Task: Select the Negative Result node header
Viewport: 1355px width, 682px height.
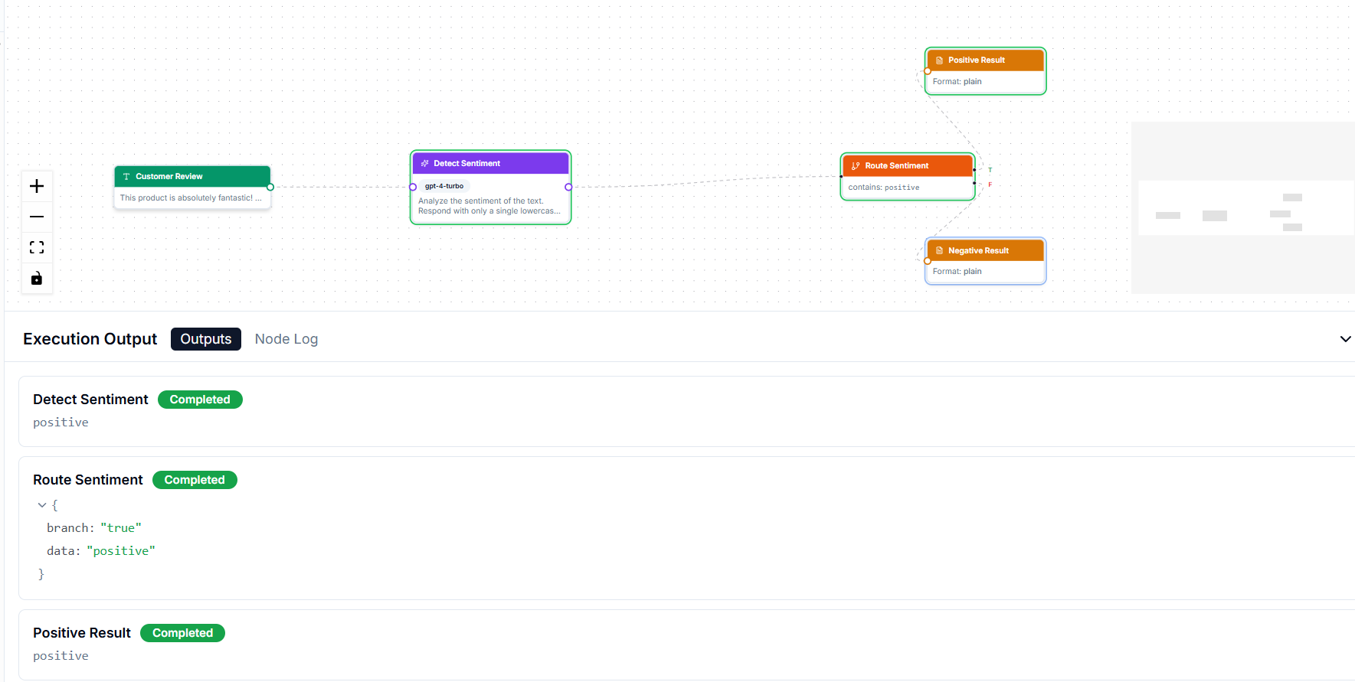Action: [986, 250]
